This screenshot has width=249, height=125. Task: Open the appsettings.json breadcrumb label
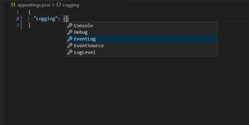tap(34, 5)
